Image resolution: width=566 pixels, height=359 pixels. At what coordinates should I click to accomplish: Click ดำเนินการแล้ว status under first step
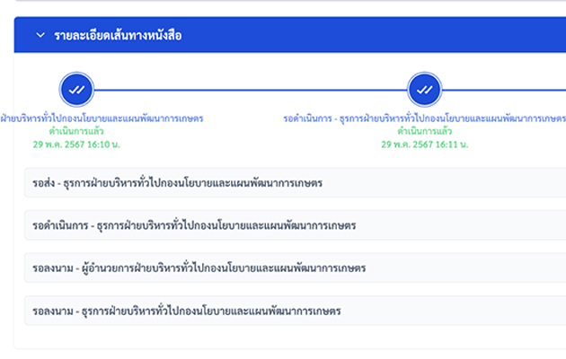point(75,131)
